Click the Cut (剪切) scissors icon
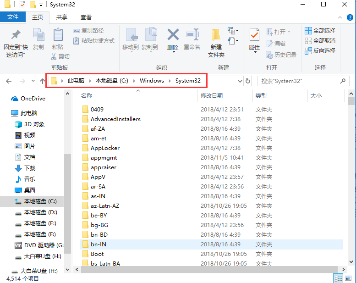The height and width of the screenshot is (283, 356). (54, 56)
